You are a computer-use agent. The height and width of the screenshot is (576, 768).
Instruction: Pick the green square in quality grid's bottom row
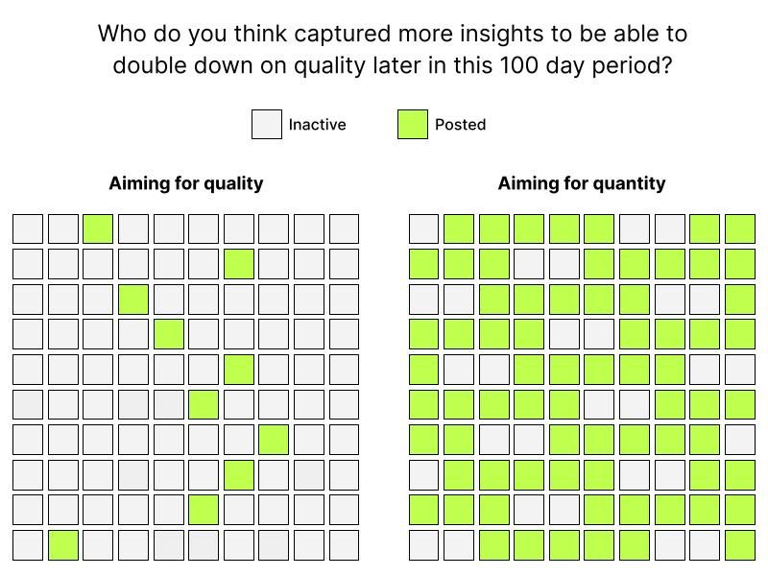pos(62,545)
